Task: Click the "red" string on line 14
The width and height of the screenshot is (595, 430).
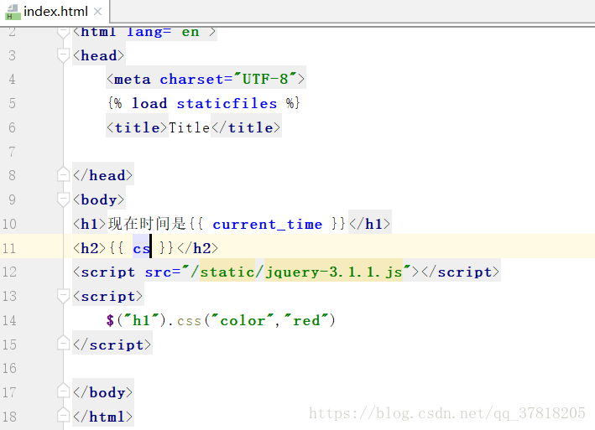Action: 306,320
